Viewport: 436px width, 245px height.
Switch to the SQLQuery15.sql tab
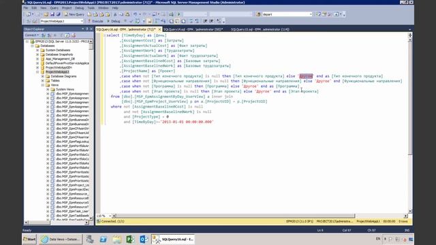260,29
